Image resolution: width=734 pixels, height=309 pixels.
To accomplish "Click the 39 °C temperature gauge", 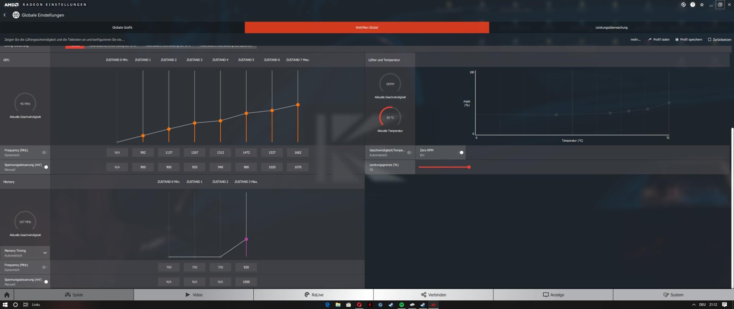I will point(390,117).
